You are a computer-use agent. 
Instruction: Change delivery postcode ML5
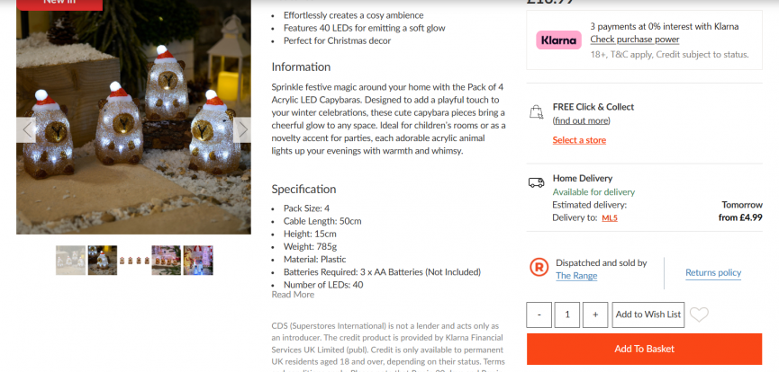click(x=610, y=218)
